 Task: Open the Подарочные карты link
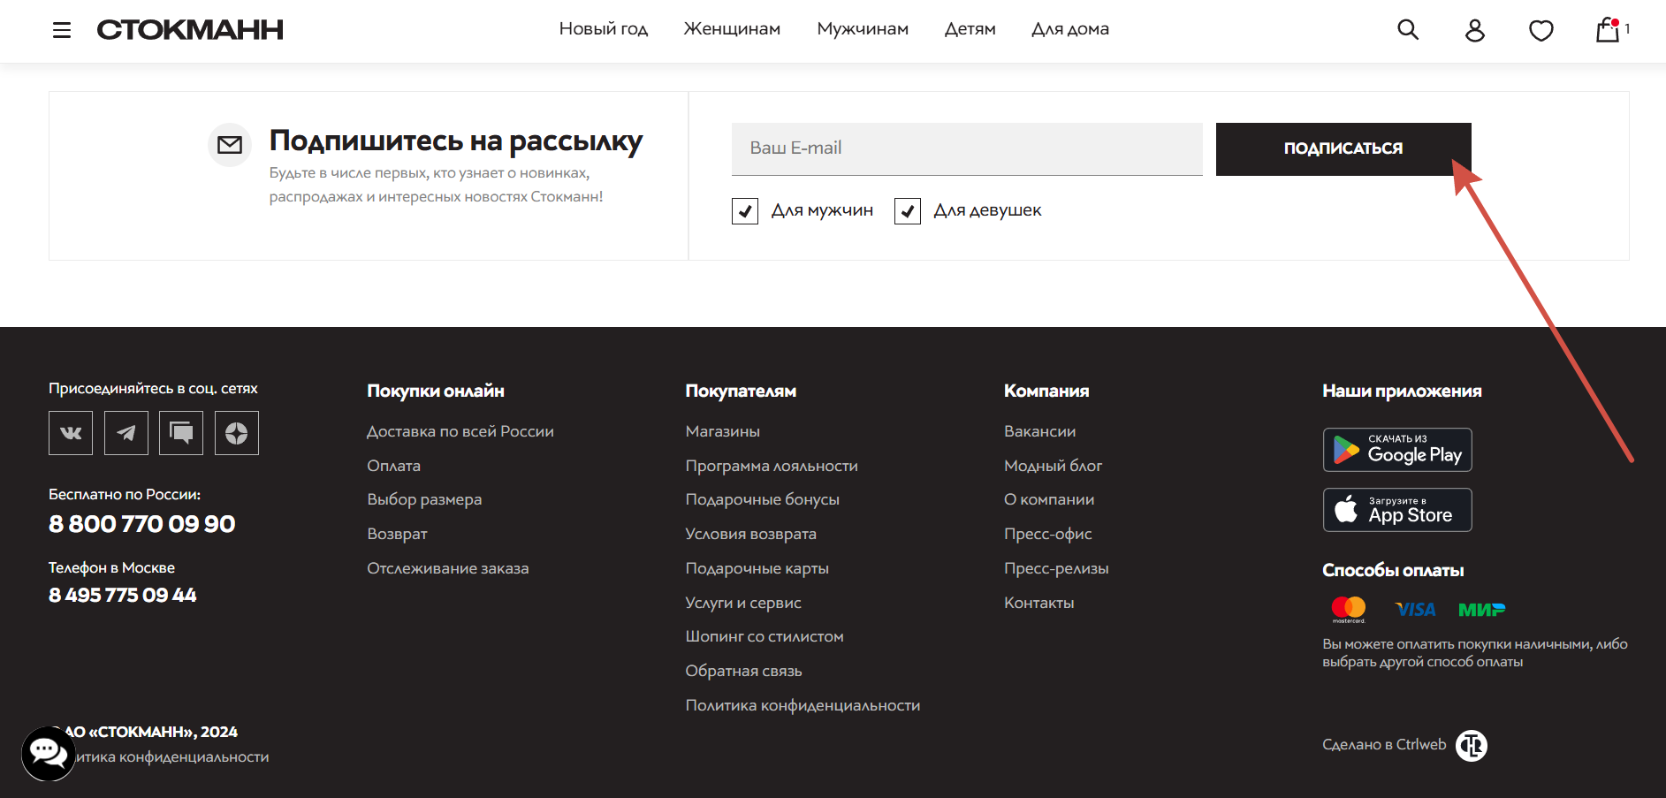click(x=757, y=568)
